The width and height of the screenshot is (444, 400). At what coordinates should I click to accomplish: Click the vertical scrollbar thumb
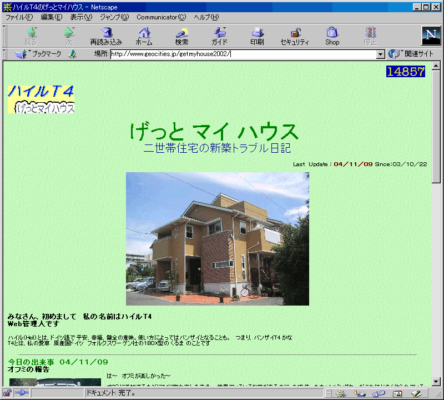point(436,127)
